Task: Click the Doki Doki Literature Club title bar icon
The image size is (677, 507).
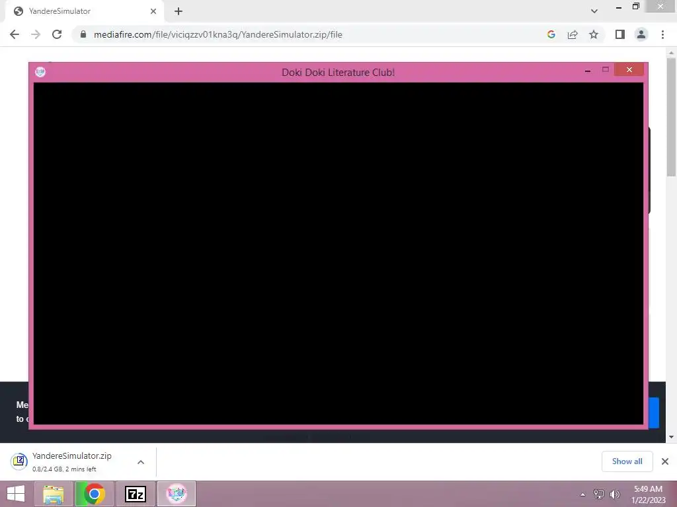Action: (x=40, y=71)
